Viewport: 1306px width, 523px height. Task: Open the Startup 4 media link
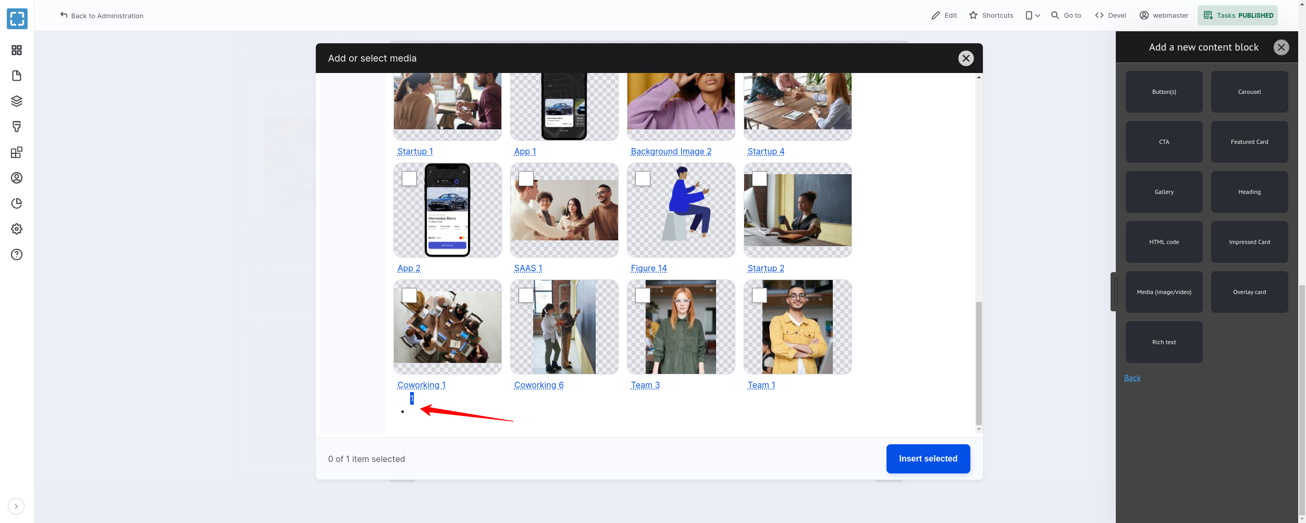click(x=766, y=151)
